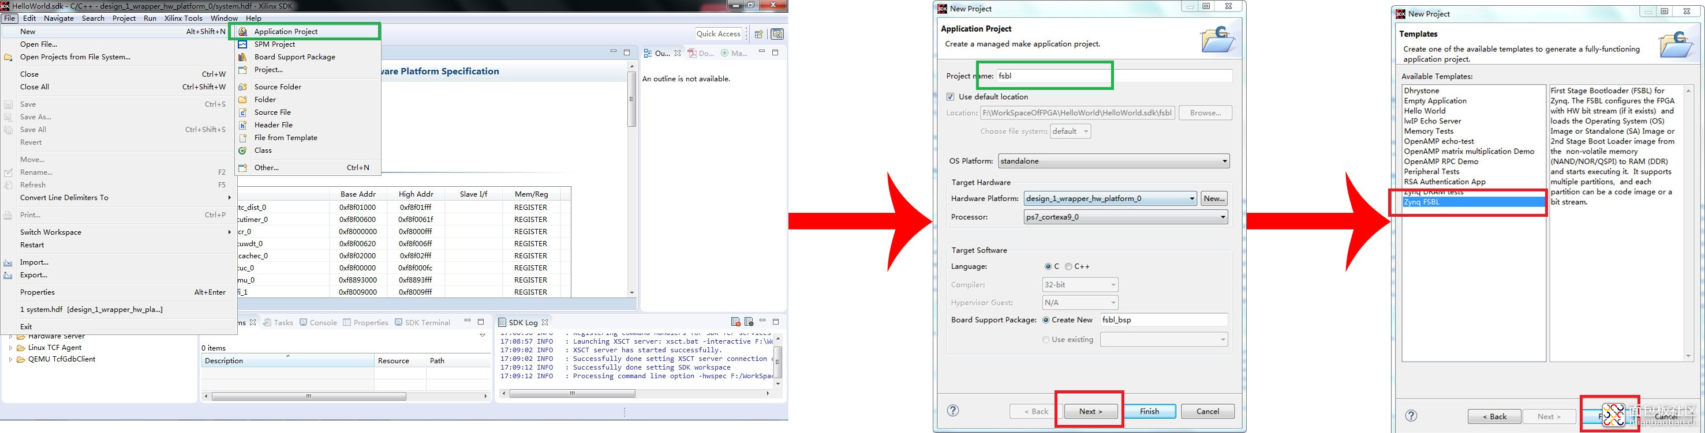Close the Outline tab
This screenshot has width=1705, height=433.
pos(677,54)
